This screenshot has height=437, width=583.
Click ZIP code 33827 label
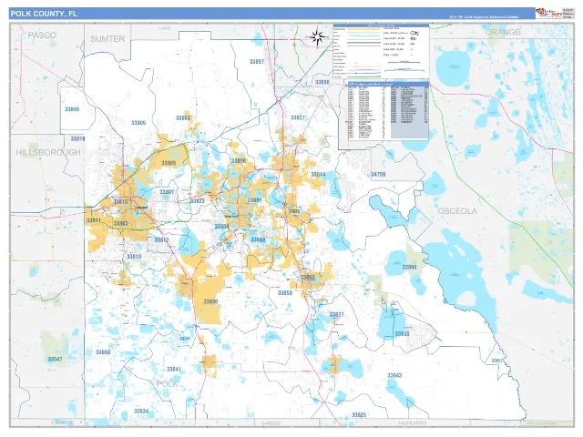[336, 314]
